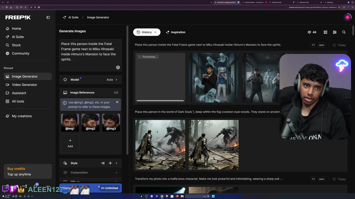Shuffle the style with the random icon
Screen dimensions: 355x199
[103, 163]
